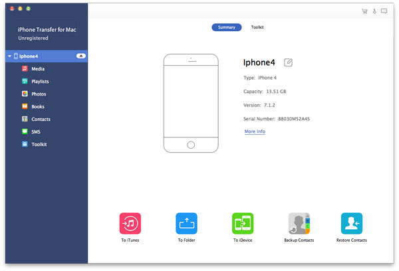Open the feedback message icon
The height and width of the screenshot is (271, 399).
[384, 11]
